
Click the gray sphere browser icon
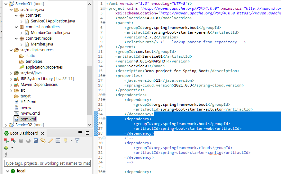[28, 141]
